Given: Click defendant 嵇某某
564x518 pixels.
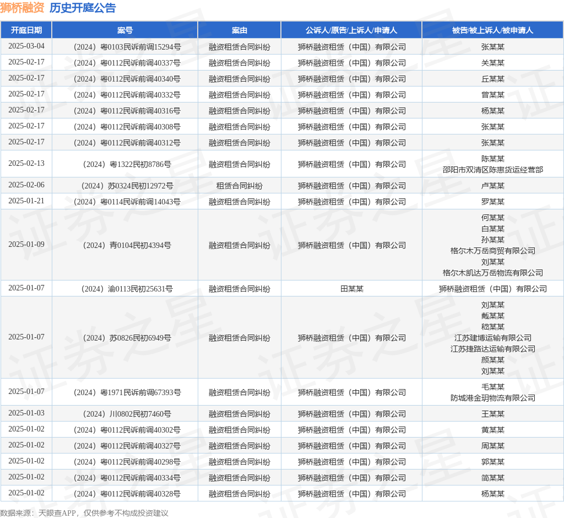Looking at the screenshot, I should [x=493, y=327].
